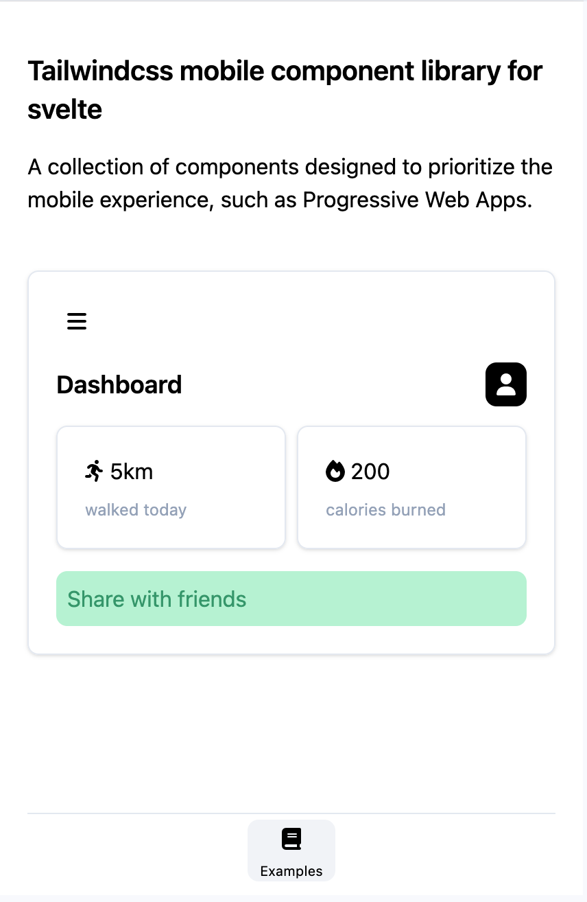Click the flame calories icon
Viewport: 587px width, 902px height.
click(335, 472)
